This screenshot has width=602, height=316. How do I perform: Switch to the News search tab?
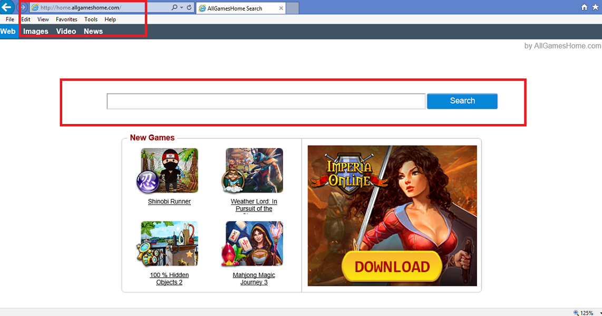click(93, 31)
